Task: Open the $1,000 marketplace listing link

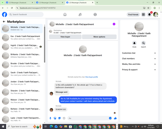Action: coord(67,33)
